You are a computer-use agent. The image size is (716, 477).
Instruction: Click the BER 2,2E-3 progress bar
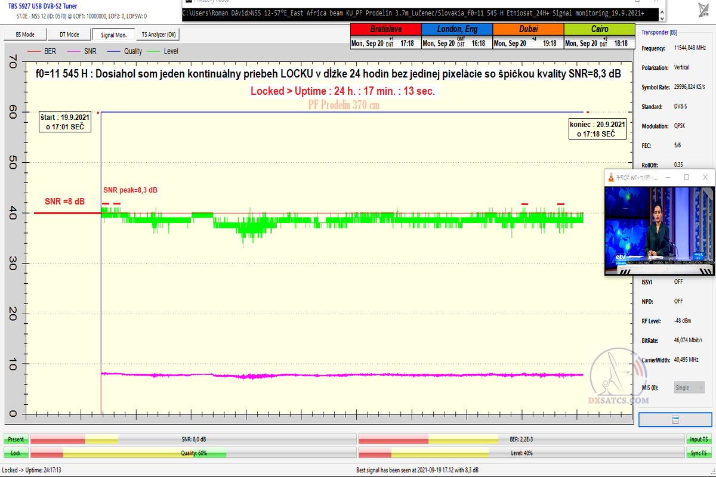pyautogui.click(x=521, y=439)
